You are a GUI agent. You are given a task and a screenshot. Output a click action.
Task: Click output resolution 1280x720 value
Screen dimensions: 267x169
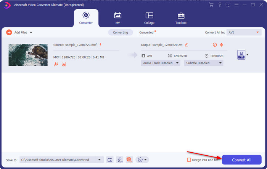[180, 56]
